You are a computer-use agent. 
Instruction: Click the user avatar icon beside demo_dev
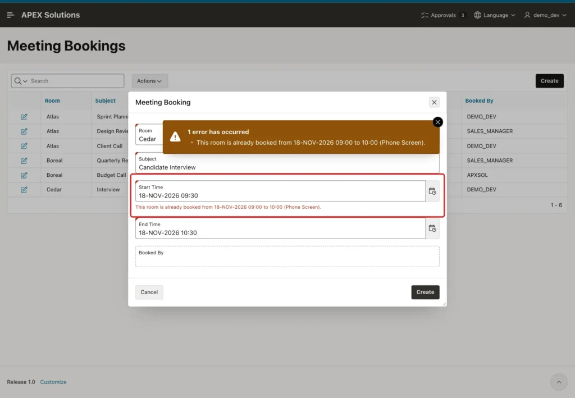point(527,15)
